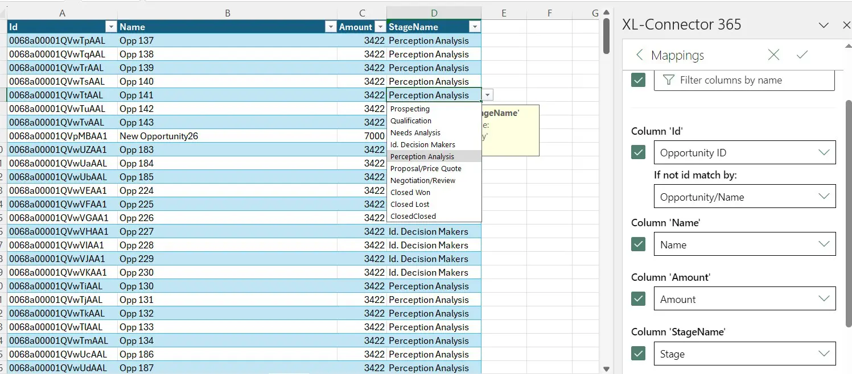Screen dimensions: 852x374
Task: Open the Amount column filter button
Action: tap(379, 27)
